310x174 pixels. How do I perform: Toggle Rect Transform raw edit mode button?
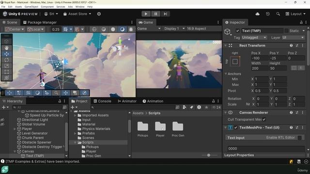(x=301, y=68)
